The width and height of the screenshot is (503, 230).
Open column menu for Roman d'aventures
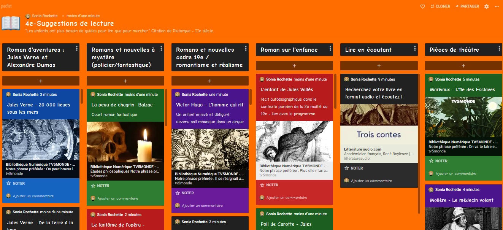coord(77,48)
